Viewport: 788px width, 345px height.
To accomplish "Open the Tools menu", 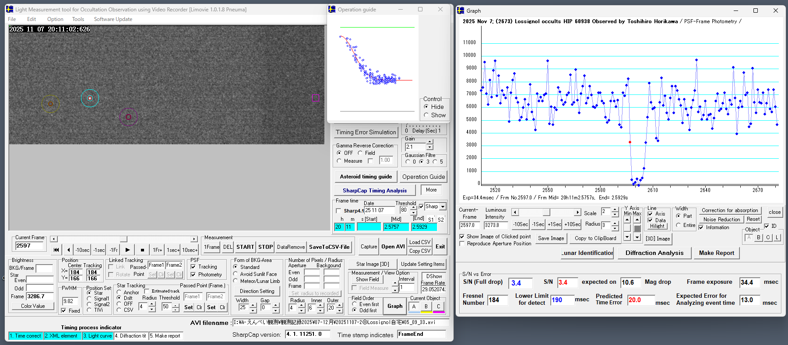I will (78, 19).
